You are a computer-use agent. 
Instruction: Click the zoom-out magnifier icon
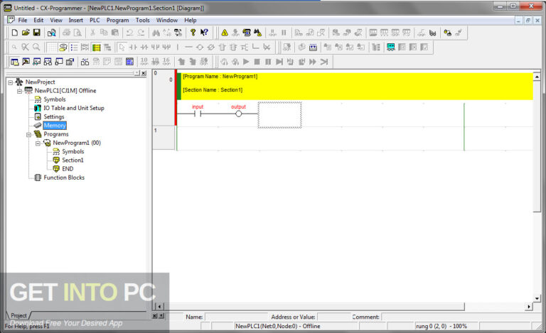[14, 48]
